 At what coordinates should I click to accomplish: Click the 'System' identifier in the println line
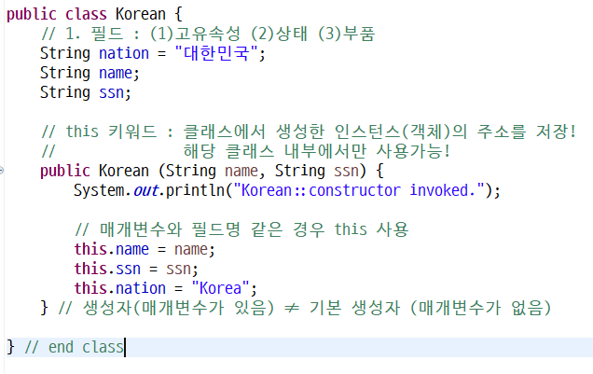[99, 190]
